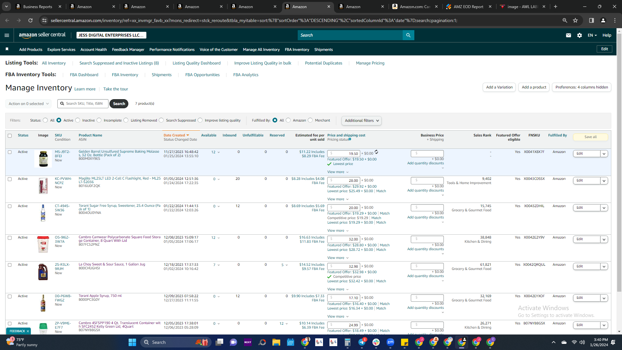
Task: Open Manage All Inventory in nav bar
Action: pos(261,50)
